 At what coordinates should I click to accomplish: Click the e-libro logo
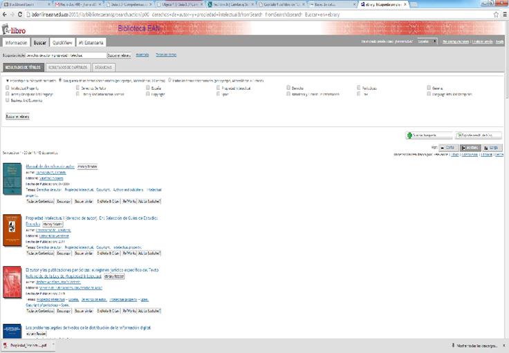pyautogui.click(x=15, y=30)
